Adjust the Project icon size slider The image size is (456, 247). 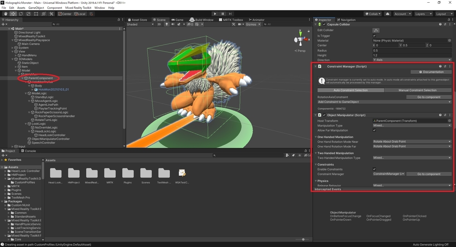(303, 239)
